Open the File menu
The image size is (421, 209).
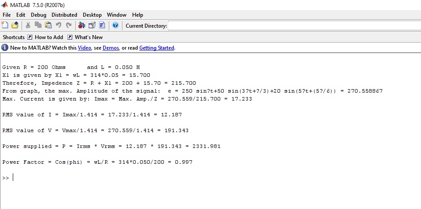(x=7, y=15)
